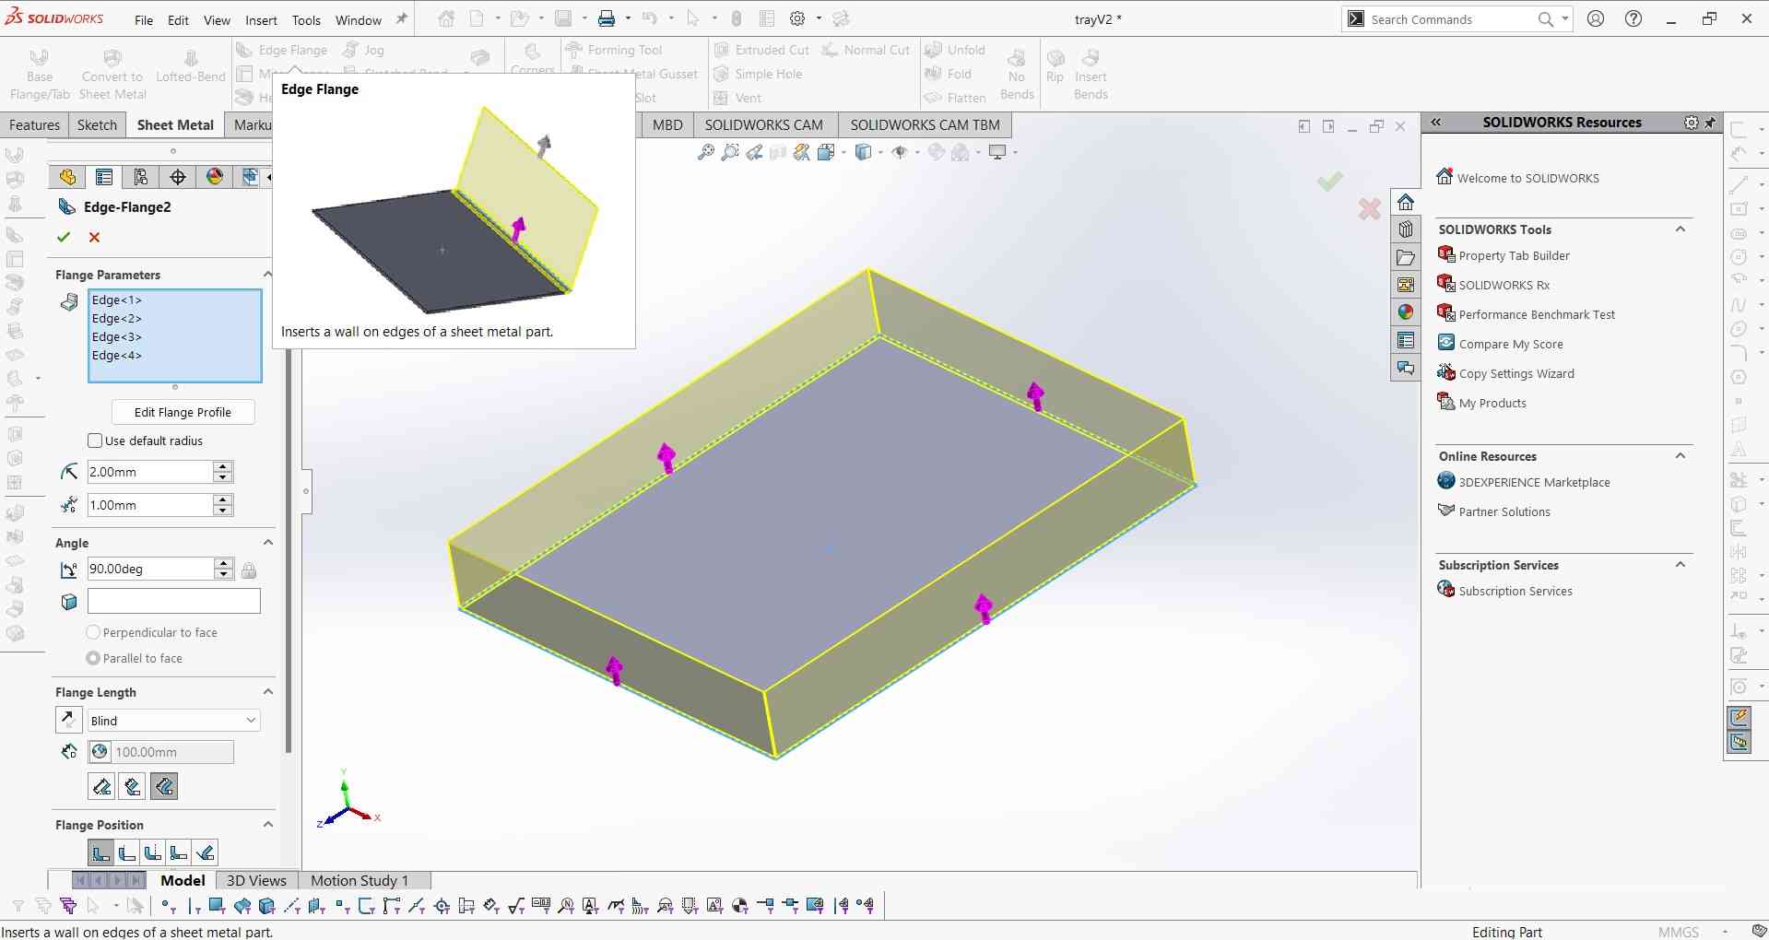The image size is (1769, 940).
Task: Open the Insert menu
Action: (261, 19)
